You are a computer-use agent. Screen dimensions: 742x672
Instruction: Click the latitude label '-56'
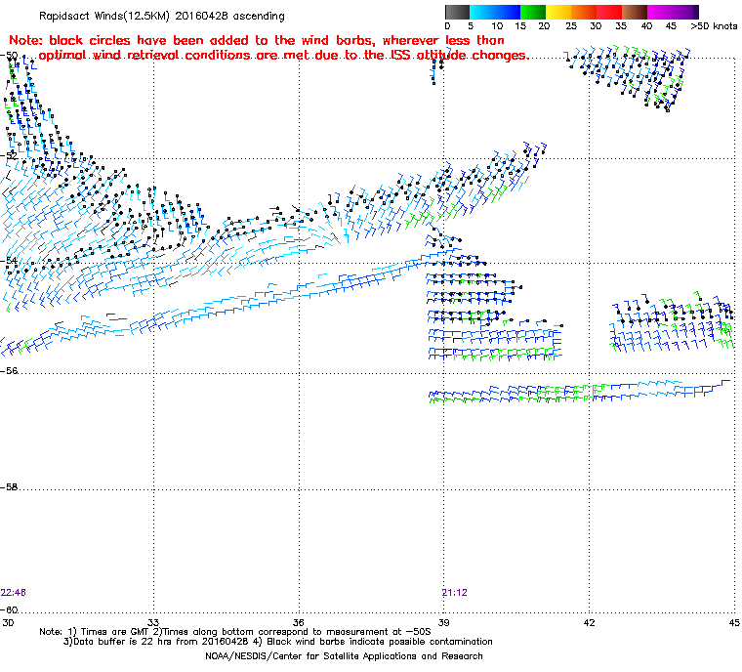[x=10, y=371]
